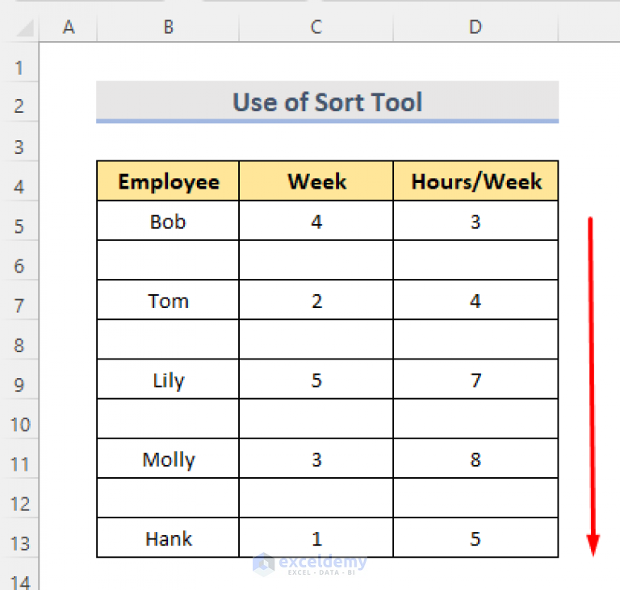
Task: Select Hank's Hours/Week value 5
Action: point(475,538)
